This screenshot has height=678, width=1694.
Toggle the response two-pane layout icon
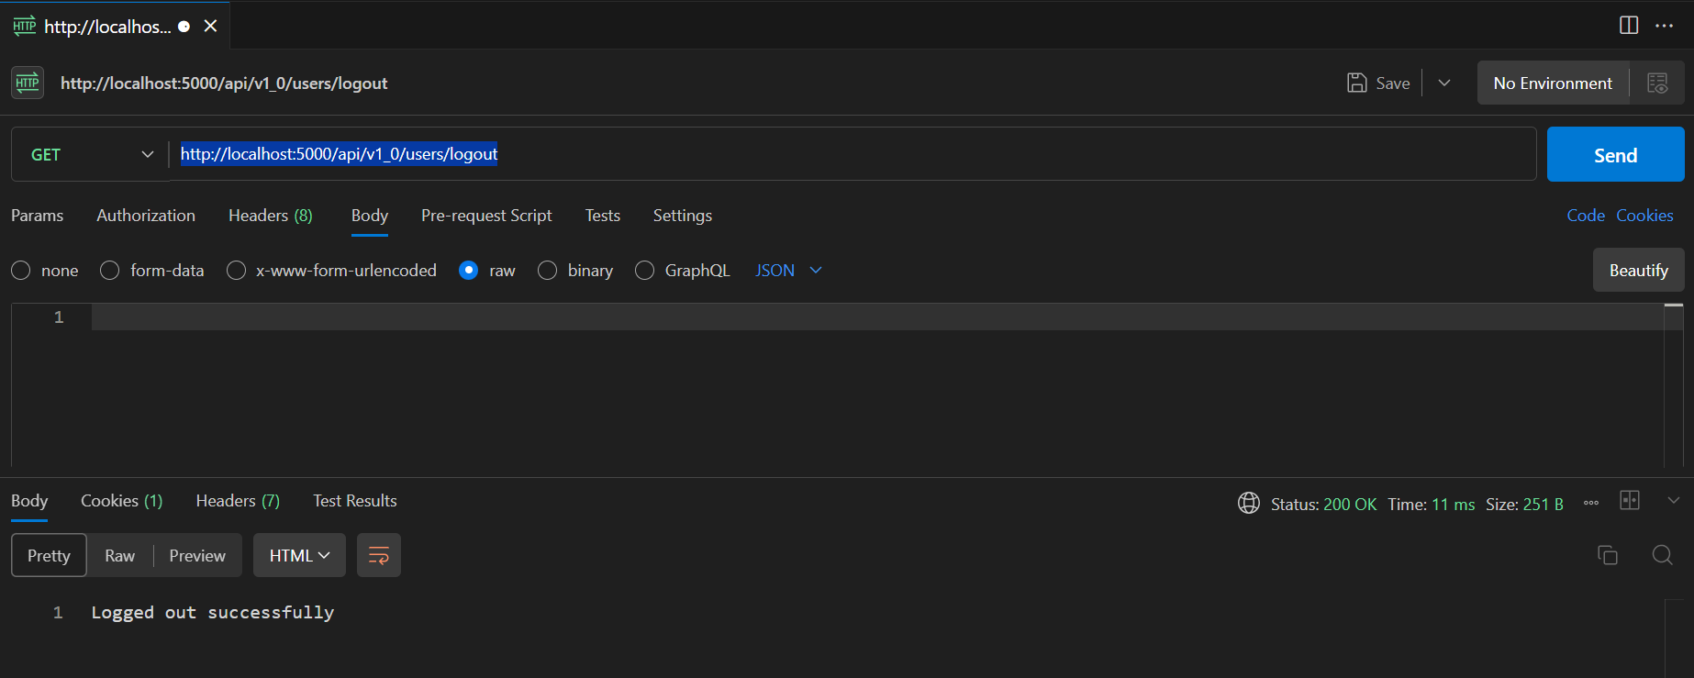coord(1630,500)
